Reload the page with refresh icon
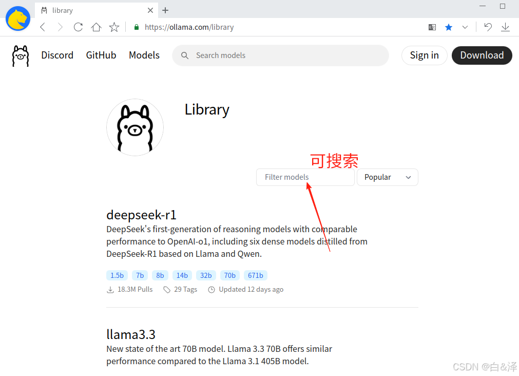The width and height of the screenshot is (519, 376). point(78,27)
